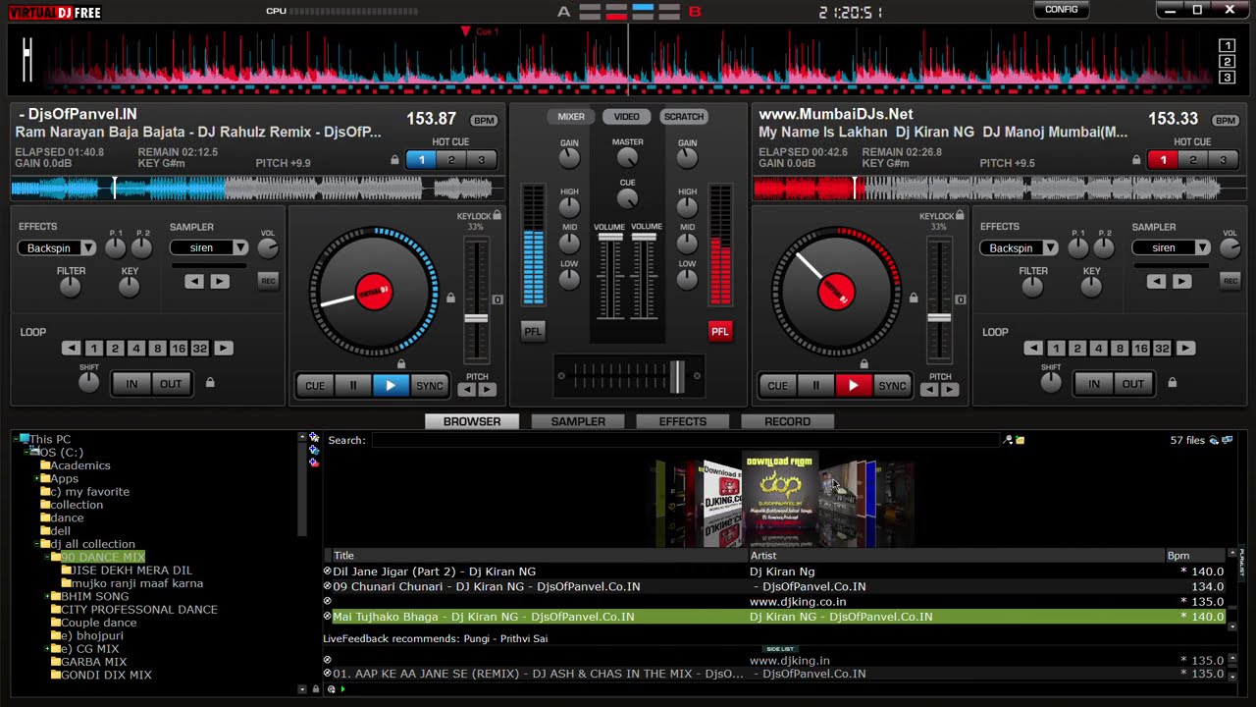
Task: Select track Mai Tujhako Bhaga in list
Action: [775, 617]
